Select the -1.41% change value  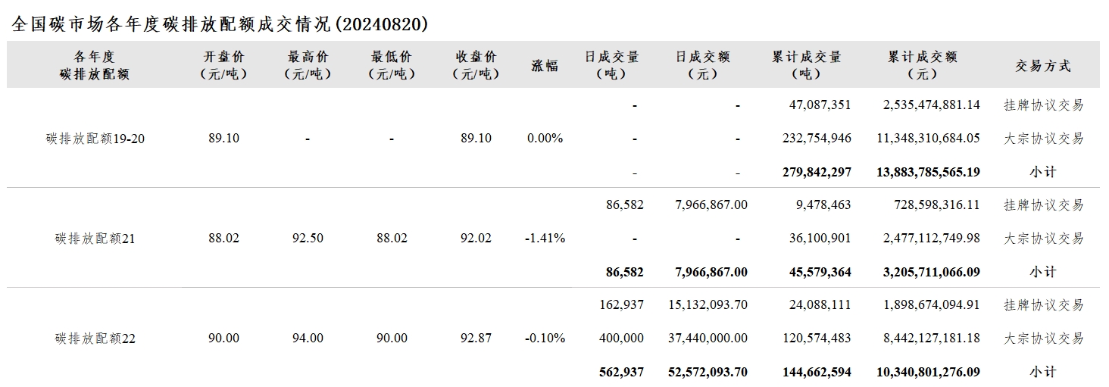click(x=545, y=239)
